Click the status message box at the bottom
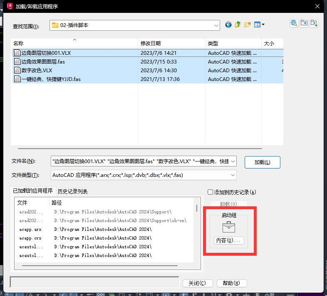The image size is (327, 296). [94, 282]
